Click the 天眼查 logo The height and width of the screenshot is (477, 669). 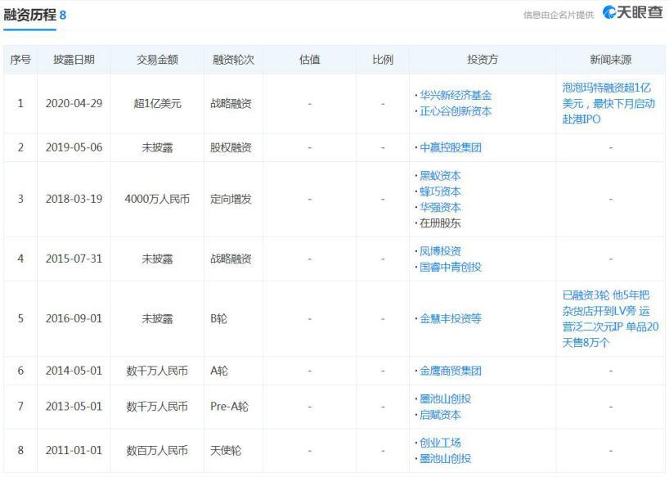[x=632, y=12]
